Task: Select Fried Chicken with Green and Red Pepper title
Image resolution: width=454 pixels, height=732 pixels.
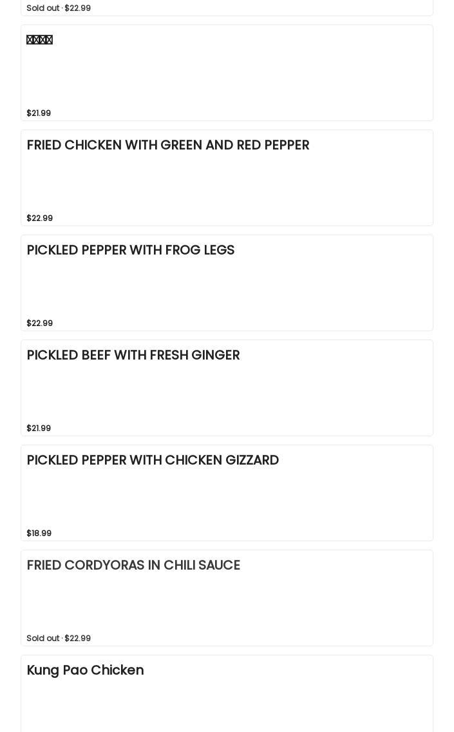Action: [x=167, y=145]
